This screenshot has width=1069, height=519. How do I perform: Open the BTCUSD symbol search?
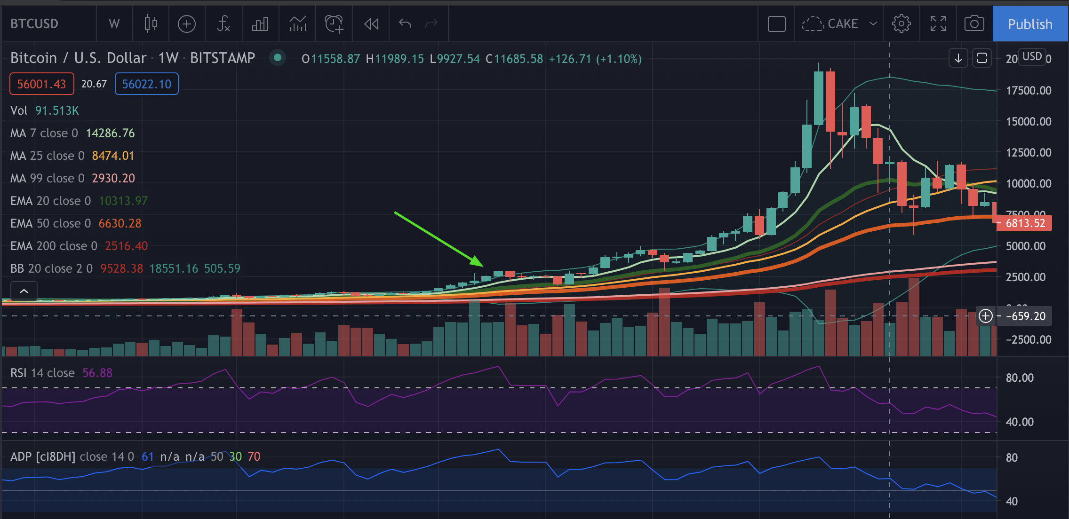point(35,24)
